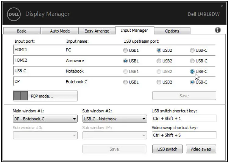The image size is (229, 163).
Task: Select USB-C upstream for HDMI1
Action: (192, 50)
